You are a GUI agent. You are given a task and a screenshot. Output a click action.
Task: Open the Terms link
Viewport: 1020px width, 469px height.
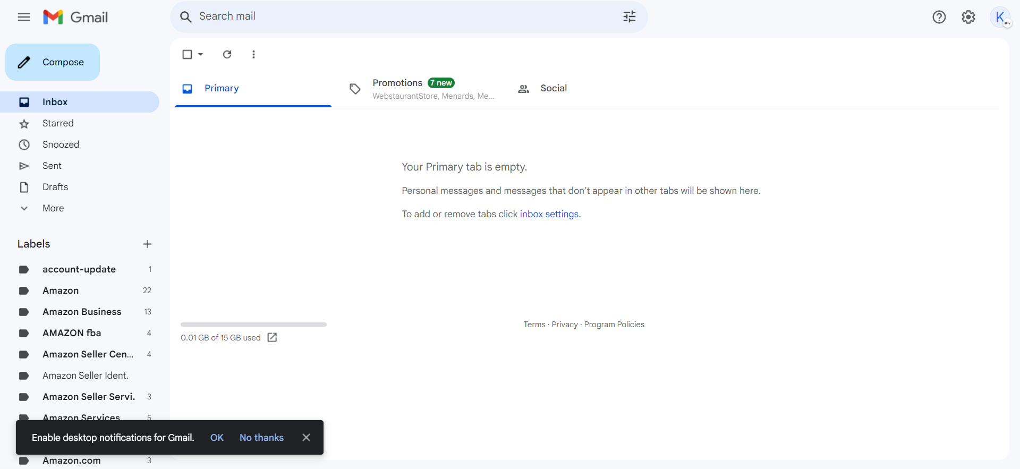click(534, 325)
